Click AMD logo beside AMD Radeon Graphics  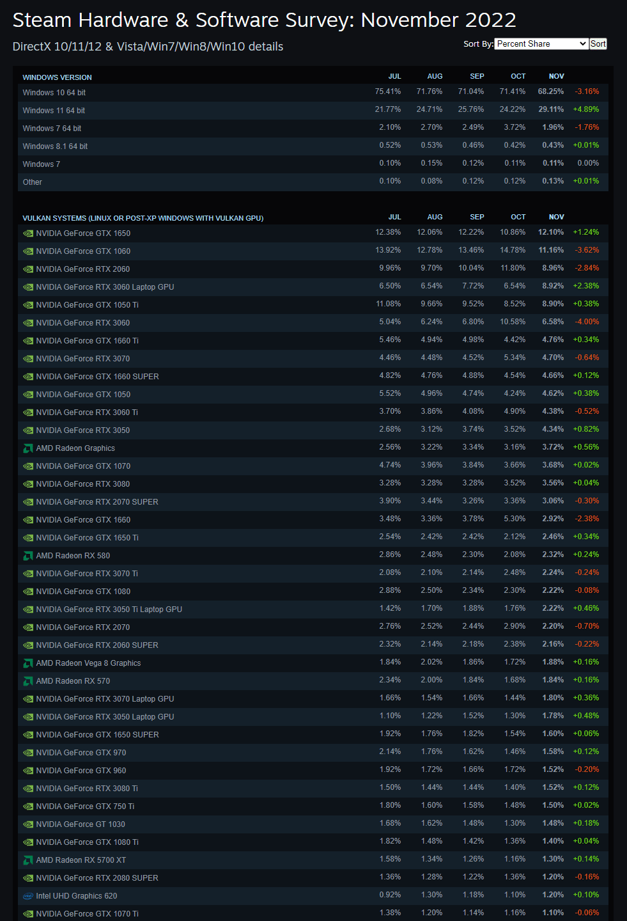pyautogui.click(x=28, y=448)
